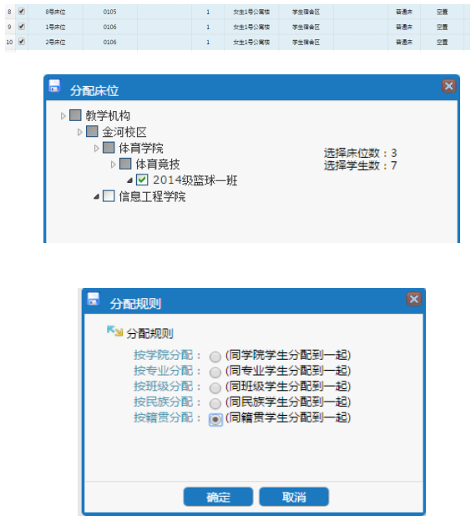Click the save icon in 分配规则 title bar
Screen dimensions: 476x526
[93, 299]
